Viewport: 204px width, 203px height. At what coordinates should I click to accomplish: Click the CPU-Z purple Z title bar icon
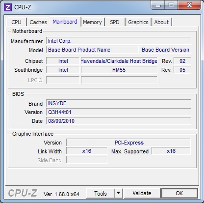pos(8,7)
